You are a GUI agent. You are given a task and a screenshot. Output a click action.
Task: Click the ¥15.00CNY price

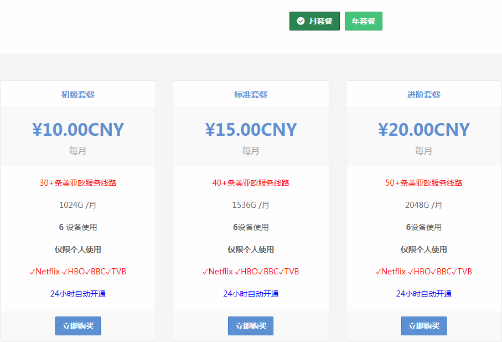(x=251, y=130)
